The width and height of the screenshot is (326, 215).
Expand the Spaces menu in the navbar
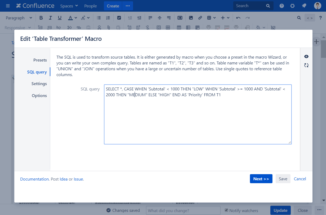click(x=69, y=6)
